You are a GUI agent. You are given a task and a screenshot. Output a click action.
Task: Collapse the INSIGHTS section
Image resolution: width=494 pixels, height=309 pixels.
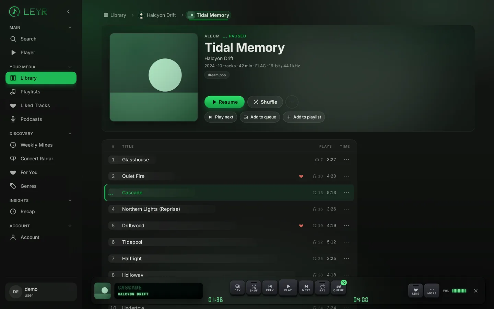70,201
